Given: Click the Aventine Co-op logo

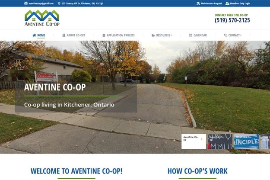Looking at the screenshot, I should coord(42,18).
